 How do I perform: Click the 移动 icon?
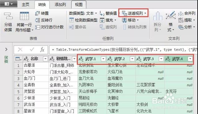coord(125,20)
